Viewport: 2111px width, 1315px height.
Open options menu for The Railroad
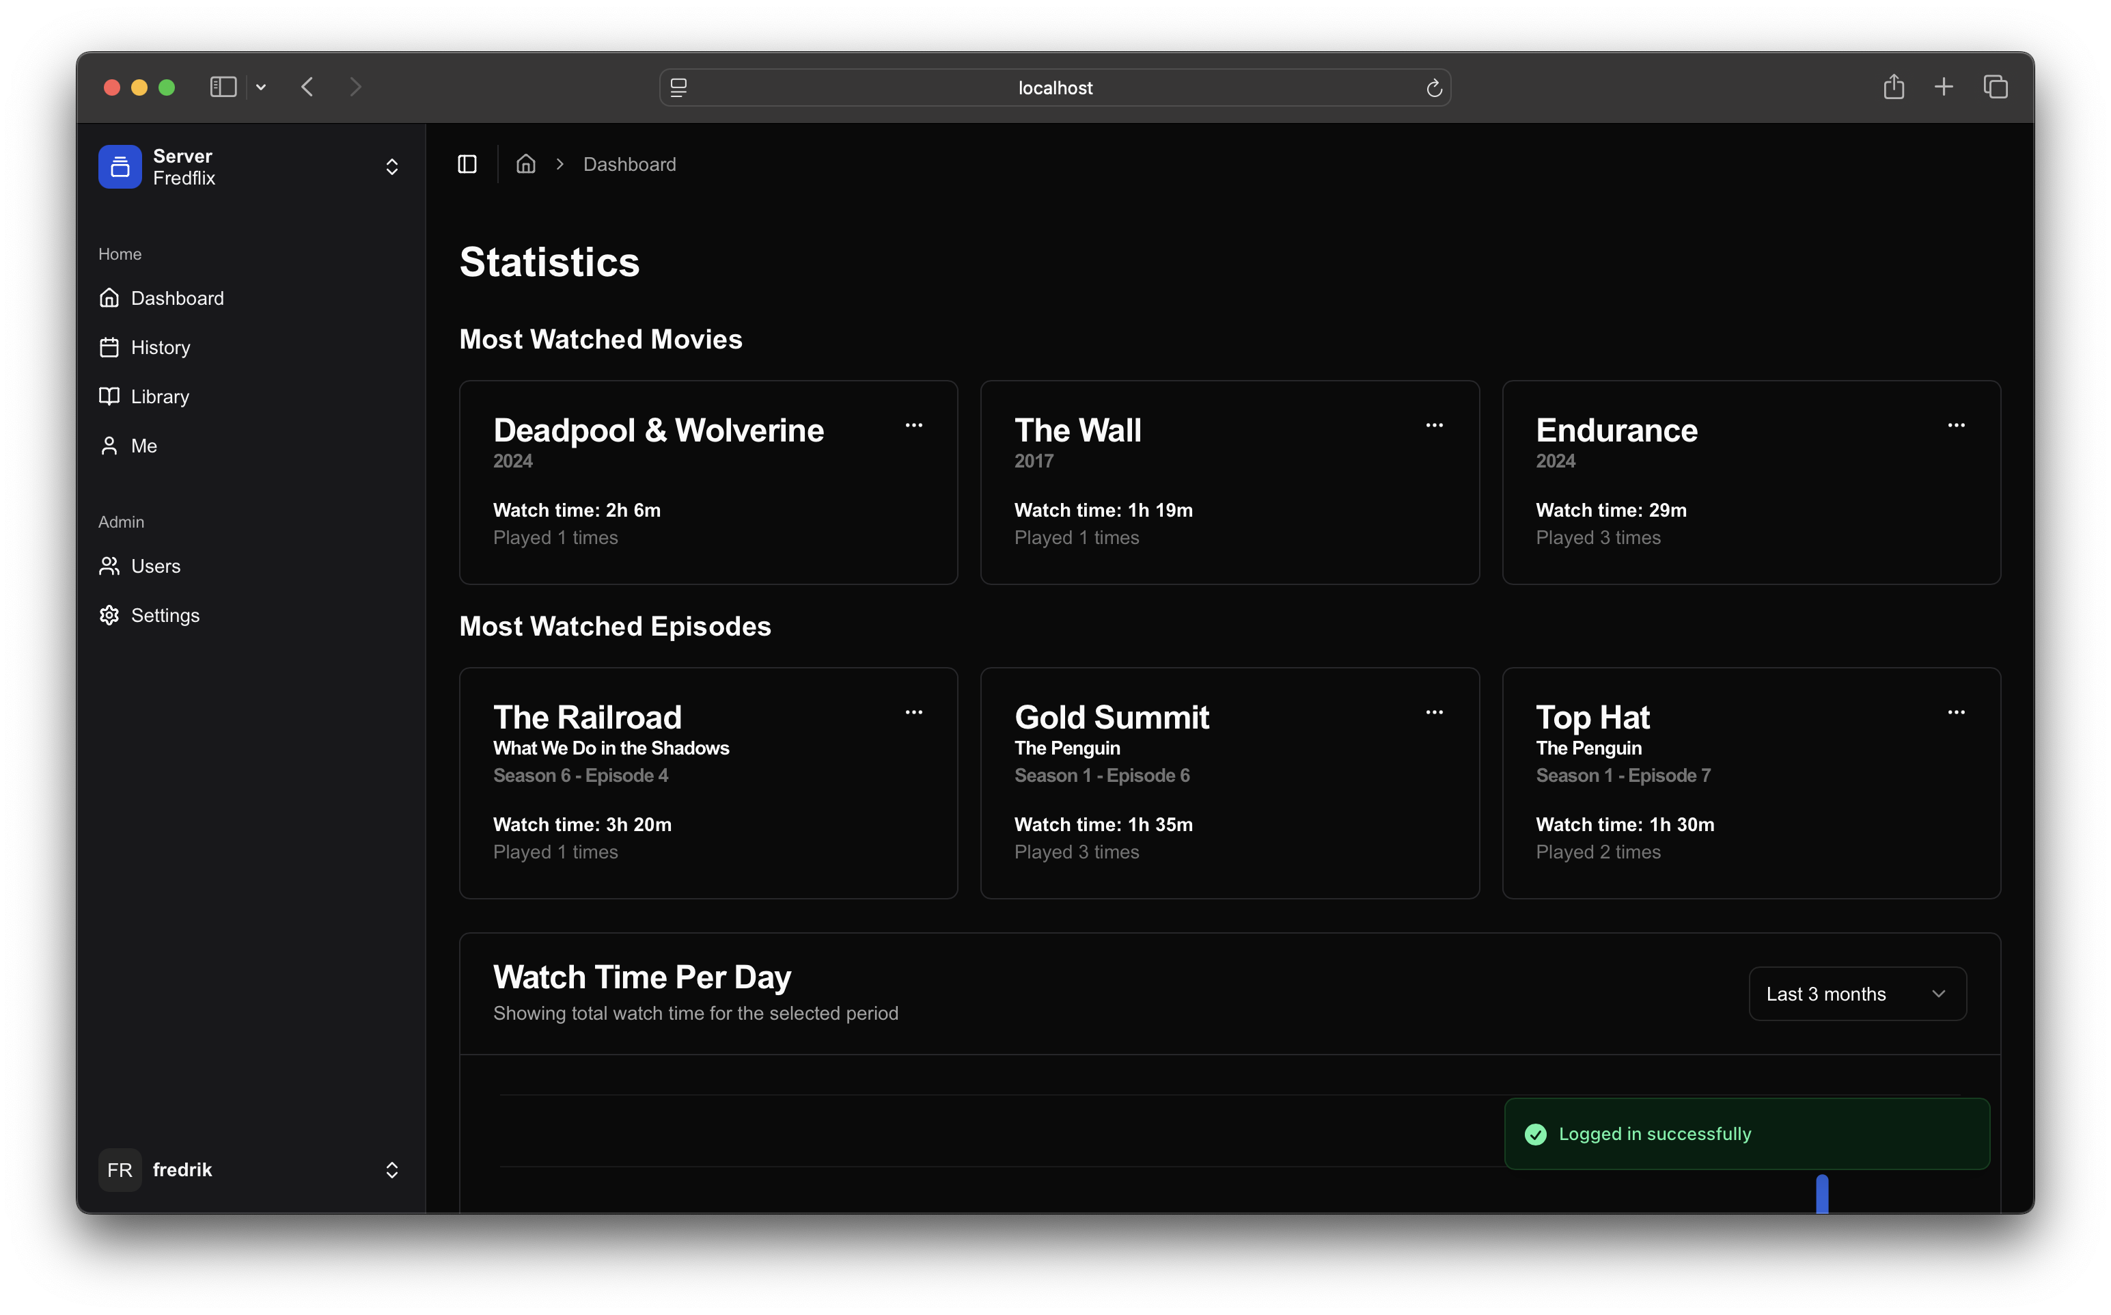click(x=913, y=712)
